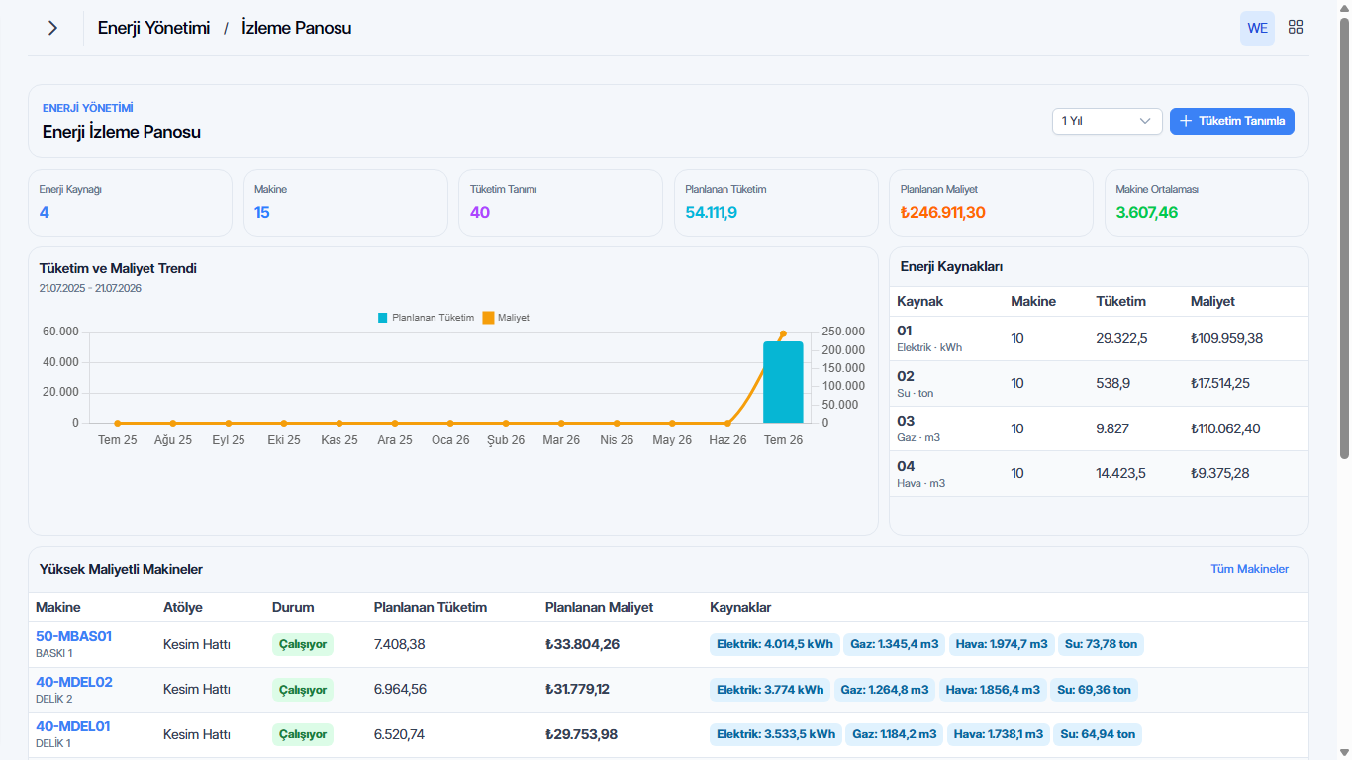Click the orange cost point above Tem 26

pos(783,333)
